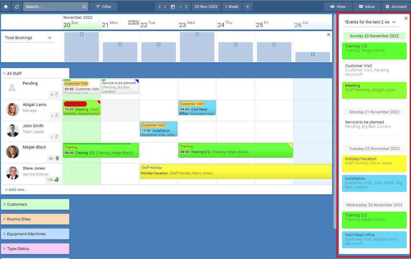Viewport: 411px width, 259px height.
Task: Refresh the schedule using the refresh icon
Action: [x=16, y=6]
